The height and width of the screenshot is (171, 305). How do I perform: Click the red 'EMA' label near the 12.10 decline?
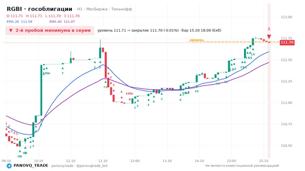tap(129, 94)
